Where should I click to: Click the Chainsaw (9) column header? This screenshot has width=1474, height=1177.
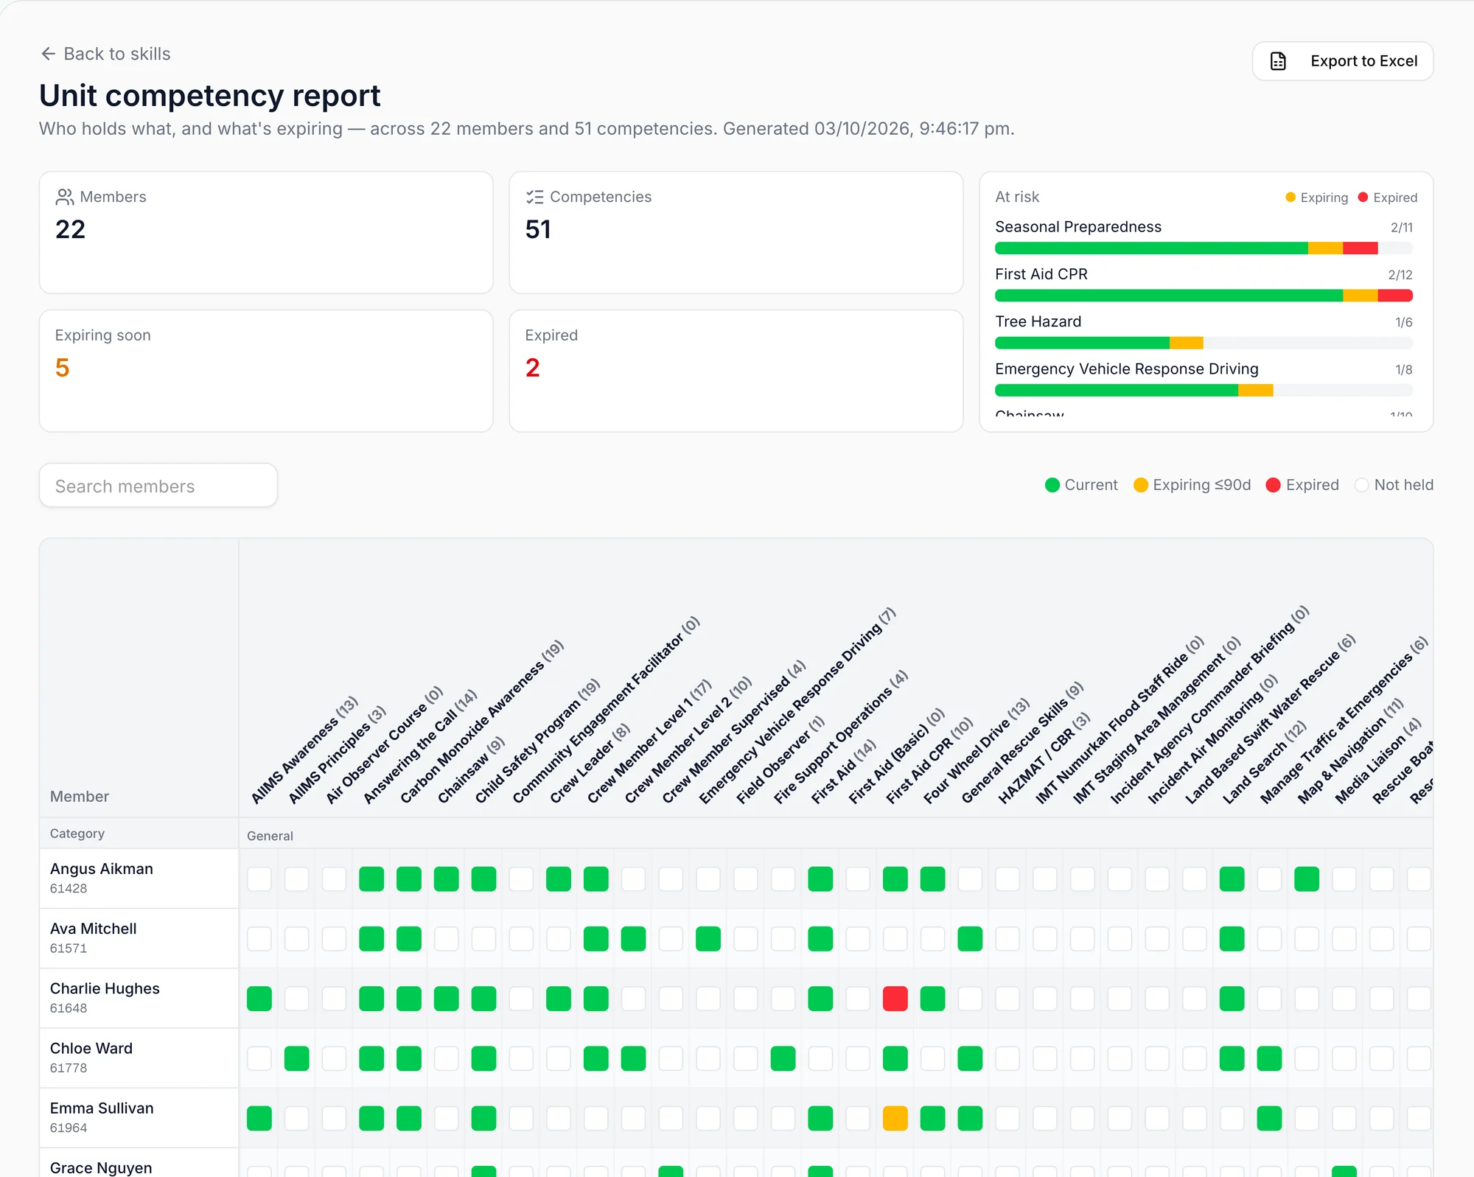471,770
